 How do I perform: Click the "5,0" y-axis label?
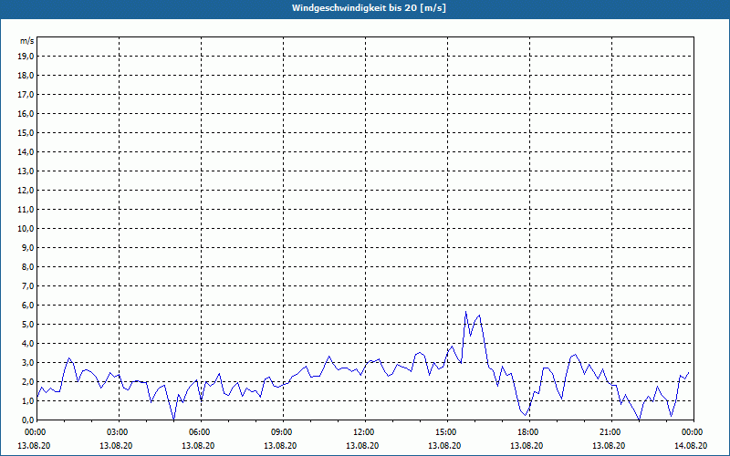[27, 324]
